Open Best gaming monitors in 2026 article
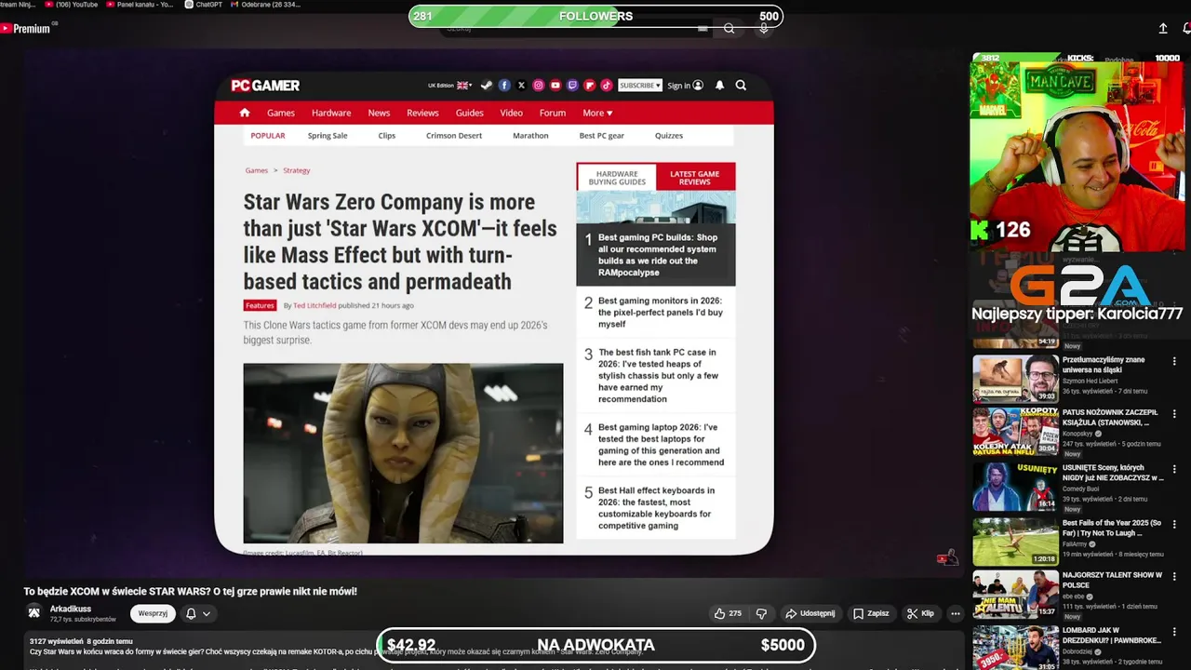1191x670 pixels. coord(661,312)
